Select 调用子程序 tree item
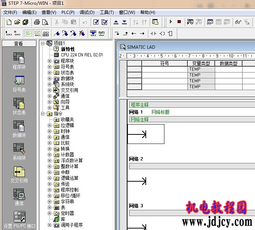The width and height of the screenshot is (255, 230). pyautogui.click(x=72, y=225)
